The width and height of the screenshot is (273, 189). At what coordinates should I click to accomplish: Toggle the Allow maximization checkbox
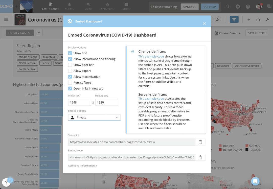70,77
